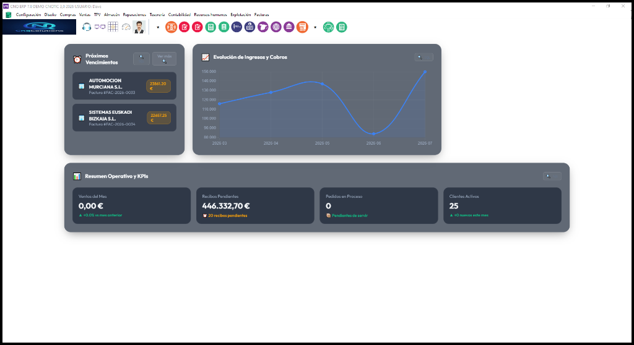634x345 pixels.
Task: Click the purple bank building icon
Action: coord(289,27)
